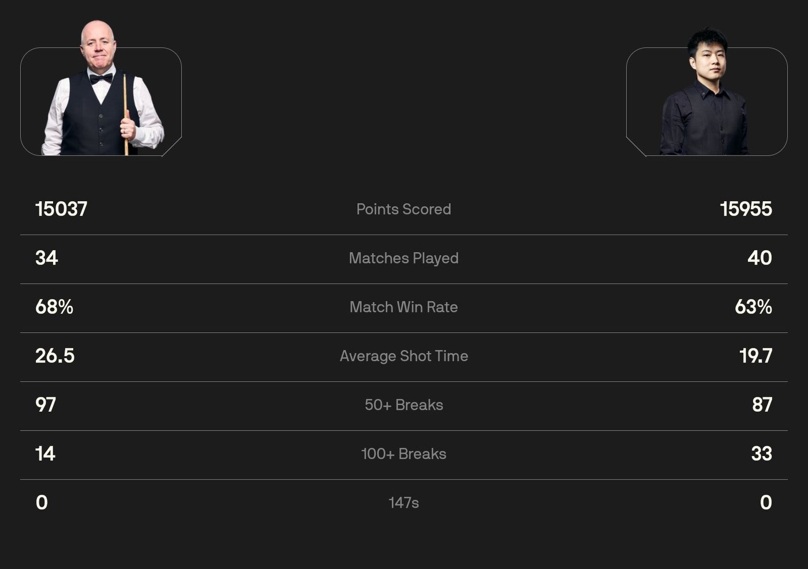This screenshot has width=808, height=569.
Task: Click the left player photo holding a cue
Action: [x=102, y=92]
